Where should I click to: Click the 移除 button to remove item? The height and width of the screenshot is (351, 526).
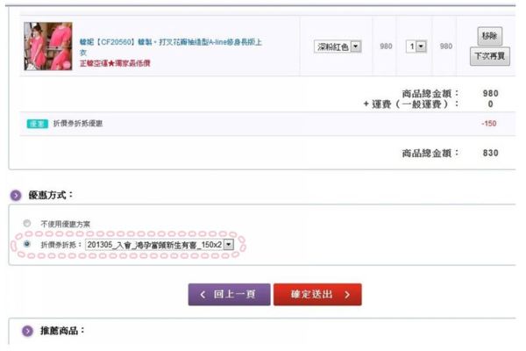489,36
